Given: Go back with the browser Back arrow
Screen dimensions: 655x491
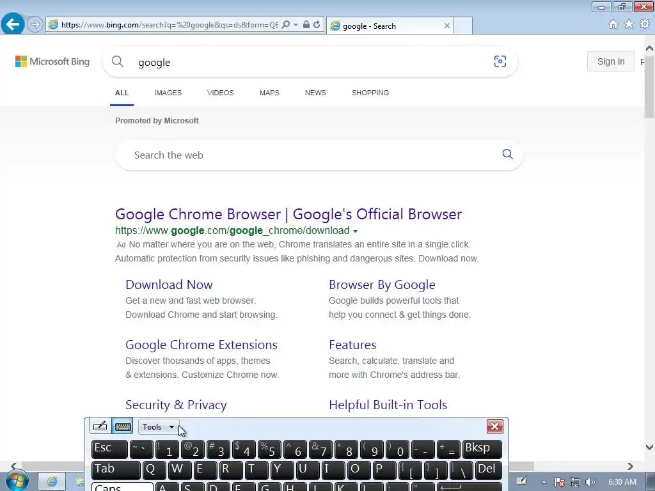Looking at the screenshot, I should (x=13, y=24).
